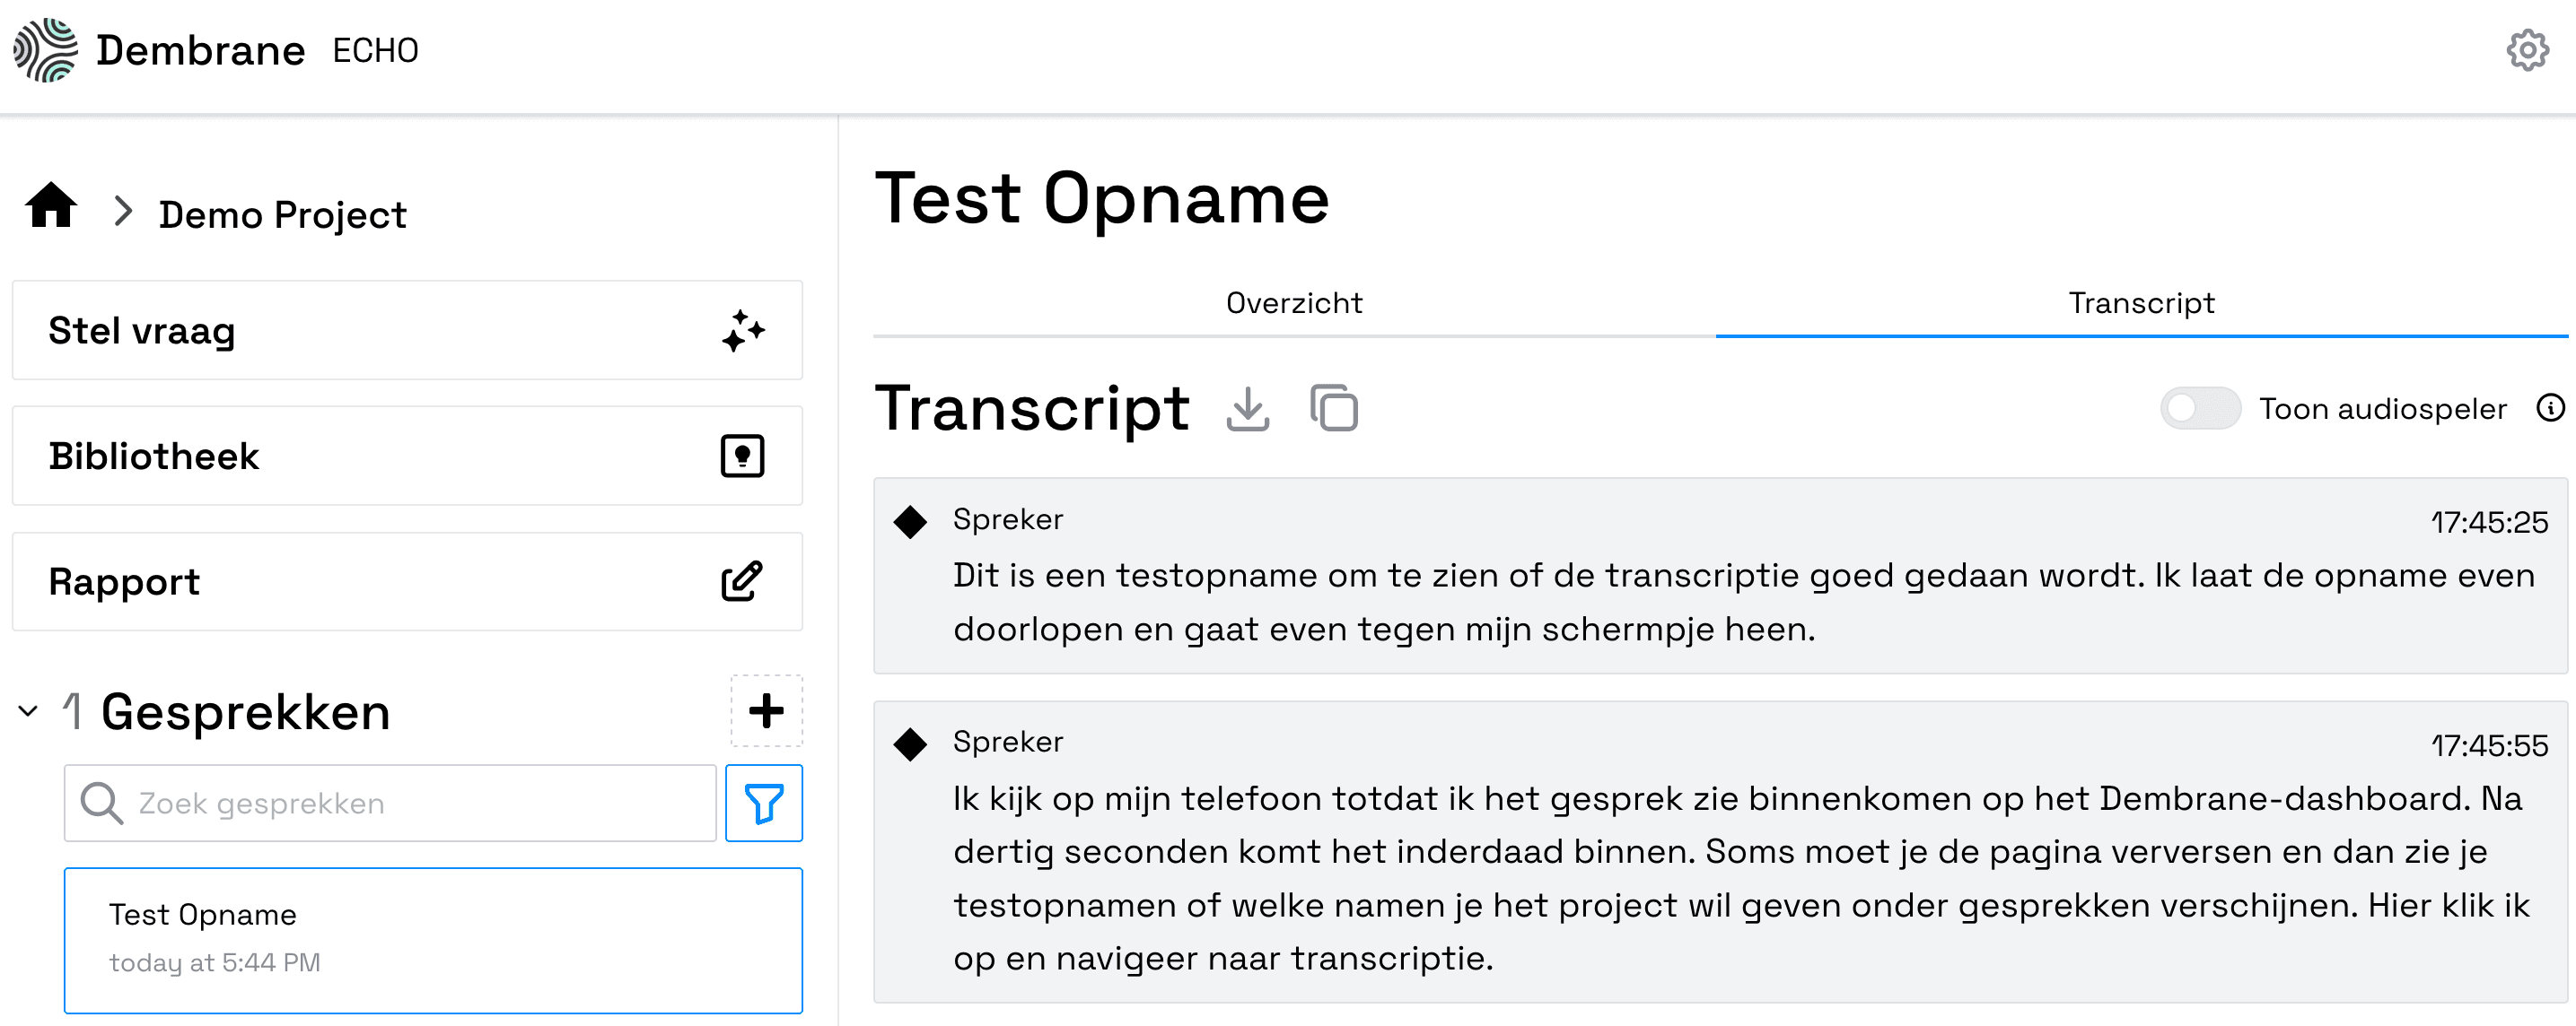The height and width of the screenshot is (1026, 2576).
Task: Open the conversation filter via the funnel icon
Action: click(x=763, y=802)
